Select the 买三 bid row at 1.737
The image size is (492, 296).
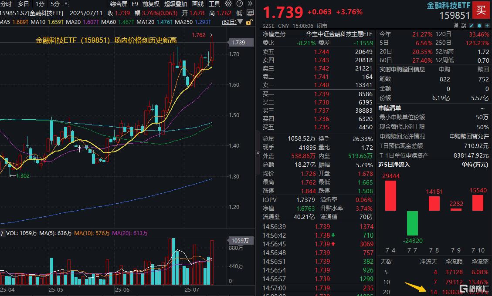318,111
